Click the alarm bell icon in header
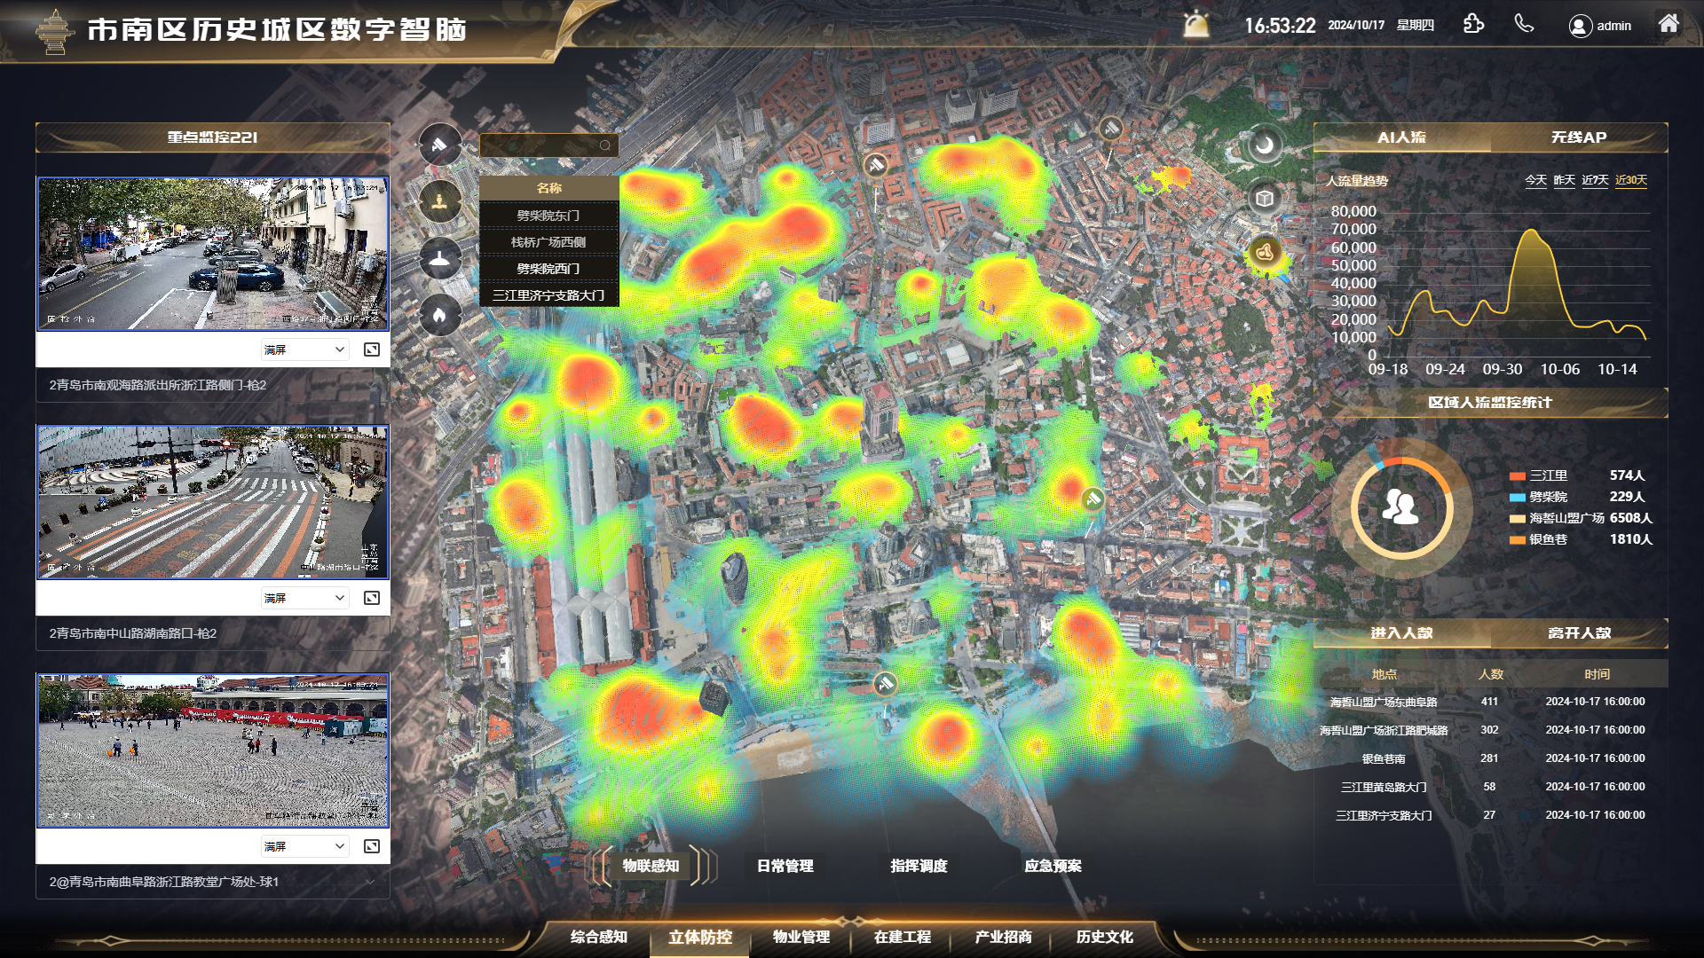Screen dimensions: 1704x958 coord(1196,25)
